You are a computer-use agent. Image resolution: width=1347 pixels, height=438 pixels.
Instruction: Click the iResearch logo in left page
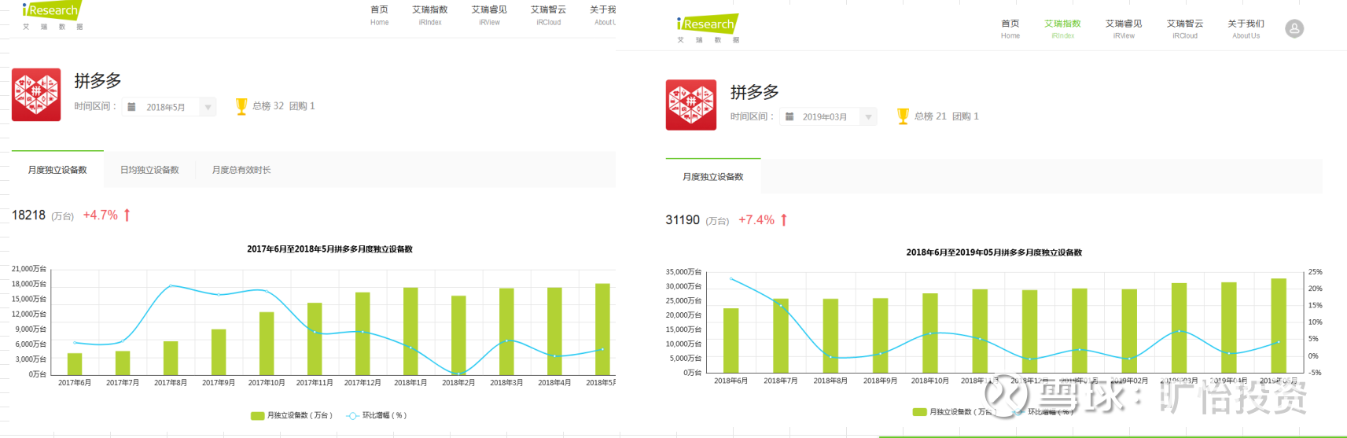(x=53, y=15)
